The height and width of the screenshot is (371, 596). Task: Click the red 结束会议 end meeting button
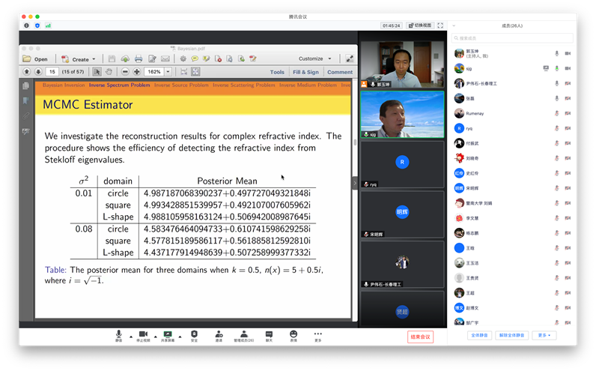[420, 337]
